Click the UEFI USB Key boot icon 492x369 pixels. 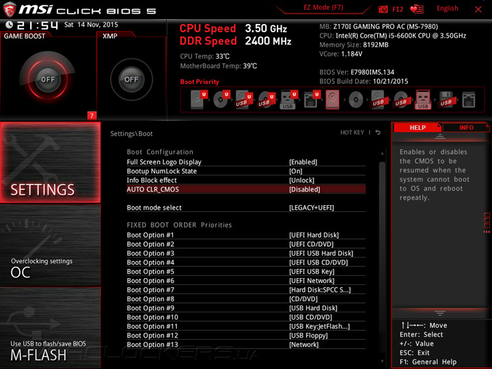tap(289, 100)
